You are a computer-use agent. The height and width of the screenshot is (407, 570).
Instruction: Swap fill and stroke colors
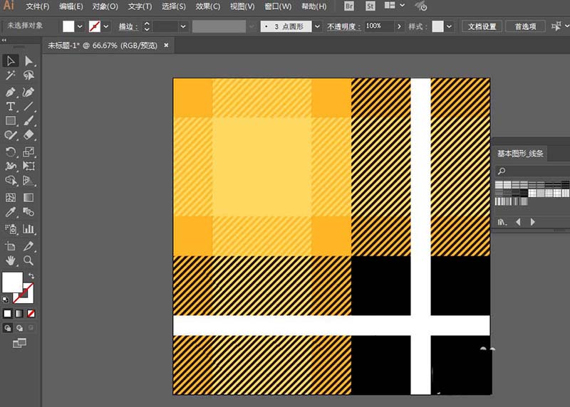pos(31,276)
